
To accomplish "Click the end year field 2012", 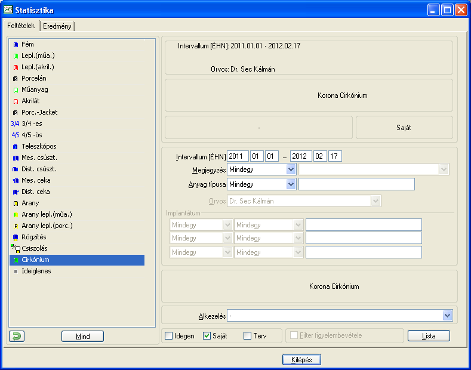I will click(x=301, y=156).
